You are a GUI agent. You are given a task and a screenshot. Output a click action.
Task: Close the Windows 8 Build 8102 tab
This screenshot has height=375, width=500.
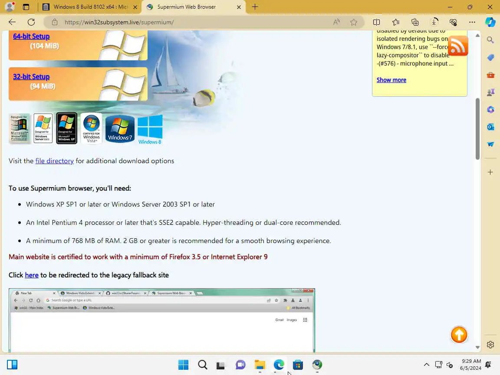click(x=135, y=7)
